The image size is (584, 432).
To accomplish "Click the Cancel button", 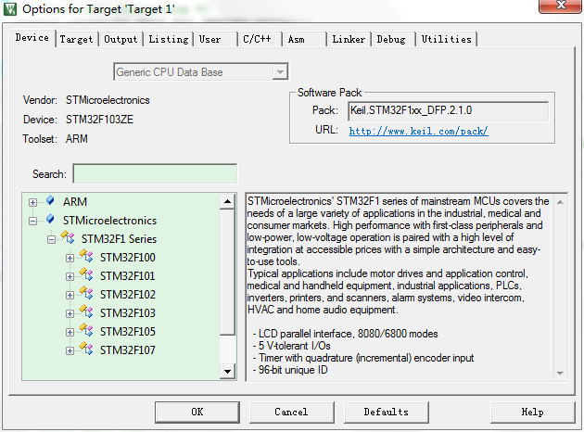I will (x=291, y=412).
